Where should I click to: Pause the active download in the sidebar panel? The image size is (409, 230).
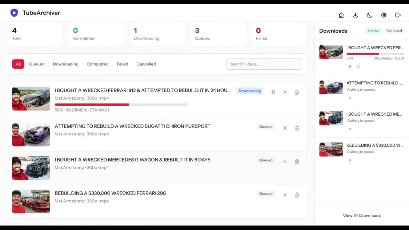pos(350,66)
